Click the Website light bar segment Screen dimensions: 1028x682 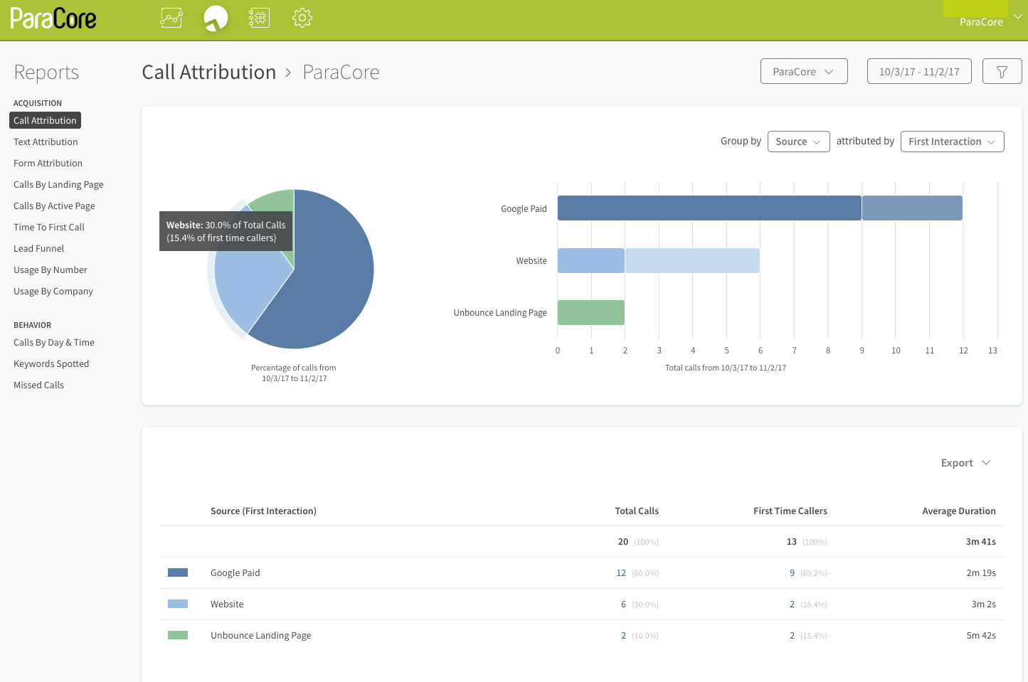[692, 260]
